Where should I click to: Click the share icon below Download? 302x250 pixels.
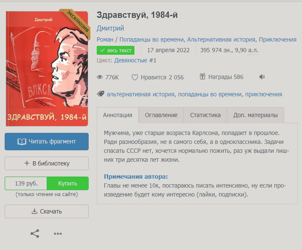[x=35, y=233]
